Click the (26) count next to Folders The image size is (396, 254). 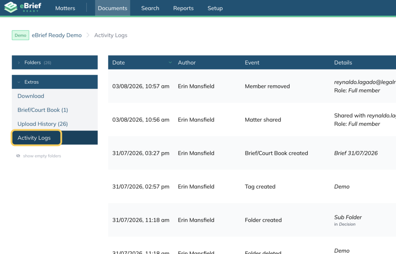coord(48,63)
